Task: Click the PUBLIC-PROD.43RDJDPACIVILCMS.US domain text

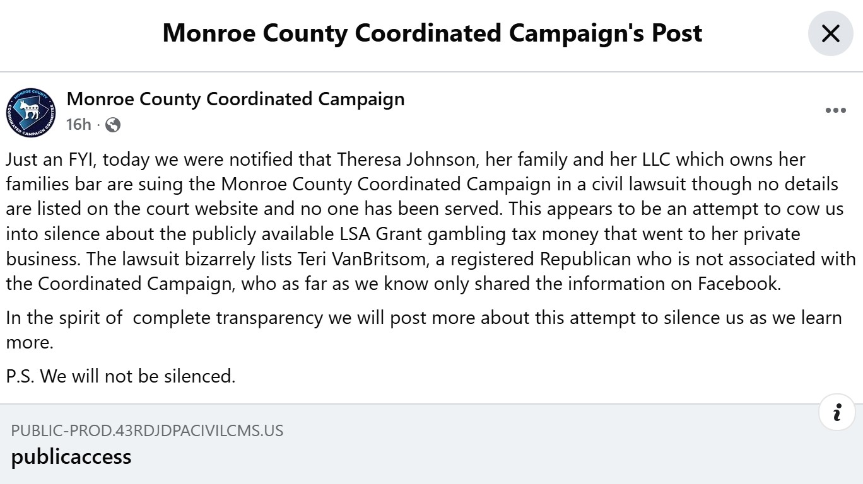Action: pos(147,431)
